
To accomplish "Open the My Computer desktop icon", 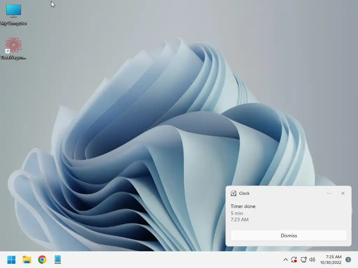I will coord(14,14).
